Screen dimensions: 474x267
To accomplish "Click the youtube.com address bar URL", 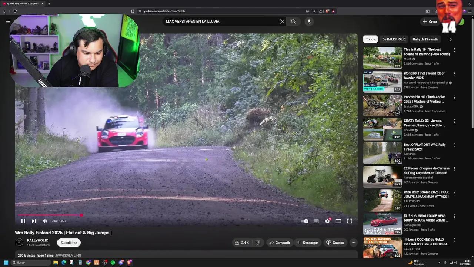I will [164, 11].
